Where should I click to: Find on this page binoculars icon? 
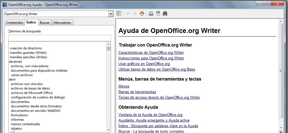point(165,13)
